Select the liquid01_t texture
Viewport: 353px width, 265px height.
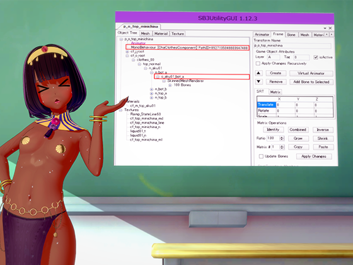tap(138, 131)
